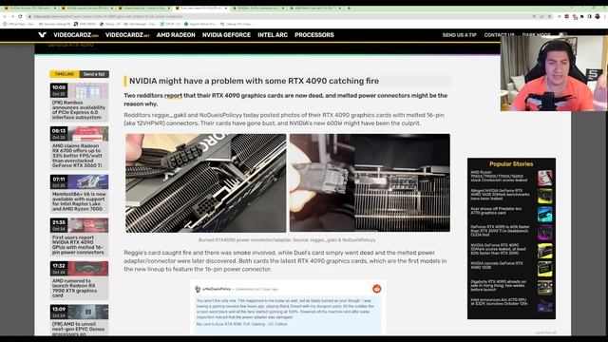Open 10:05 Rambus PCIe Express 6.0 timeline story
Screen dimensions: 608x342
pyautogui.click(x=79, y=102)
